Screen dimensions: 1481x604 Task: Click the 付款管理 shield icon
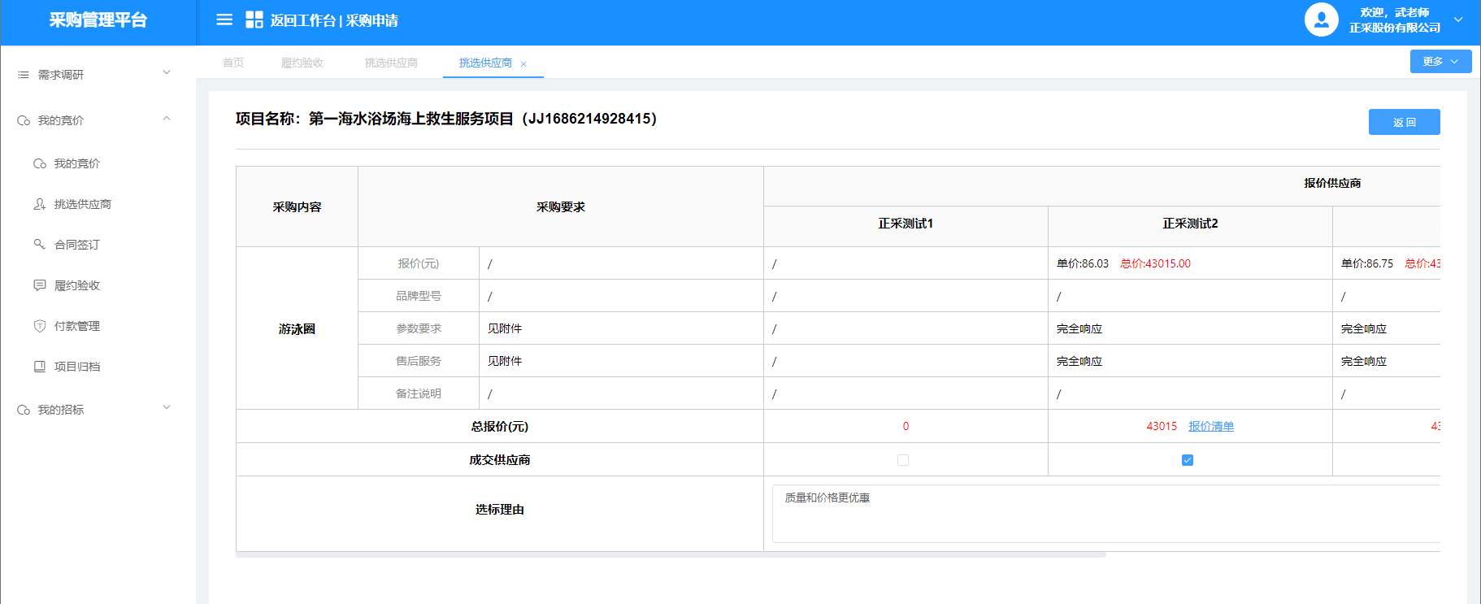(39, 326)
